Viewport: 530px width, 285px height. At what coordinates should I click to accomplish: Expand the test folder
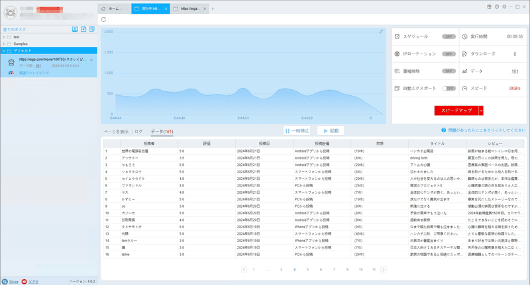click(x=4, y=37)
